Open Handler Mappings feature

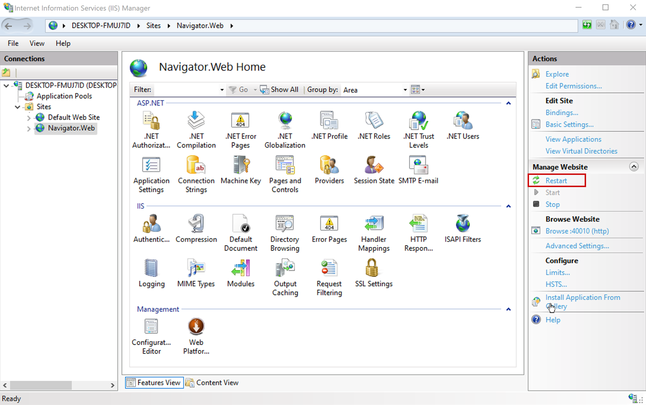click(x=374, y=233)
